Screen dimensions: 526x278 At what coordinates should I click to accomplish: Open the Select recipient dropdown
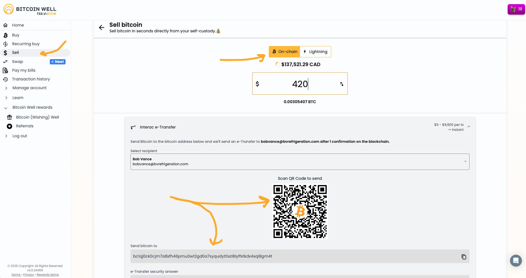pos(300,162)
